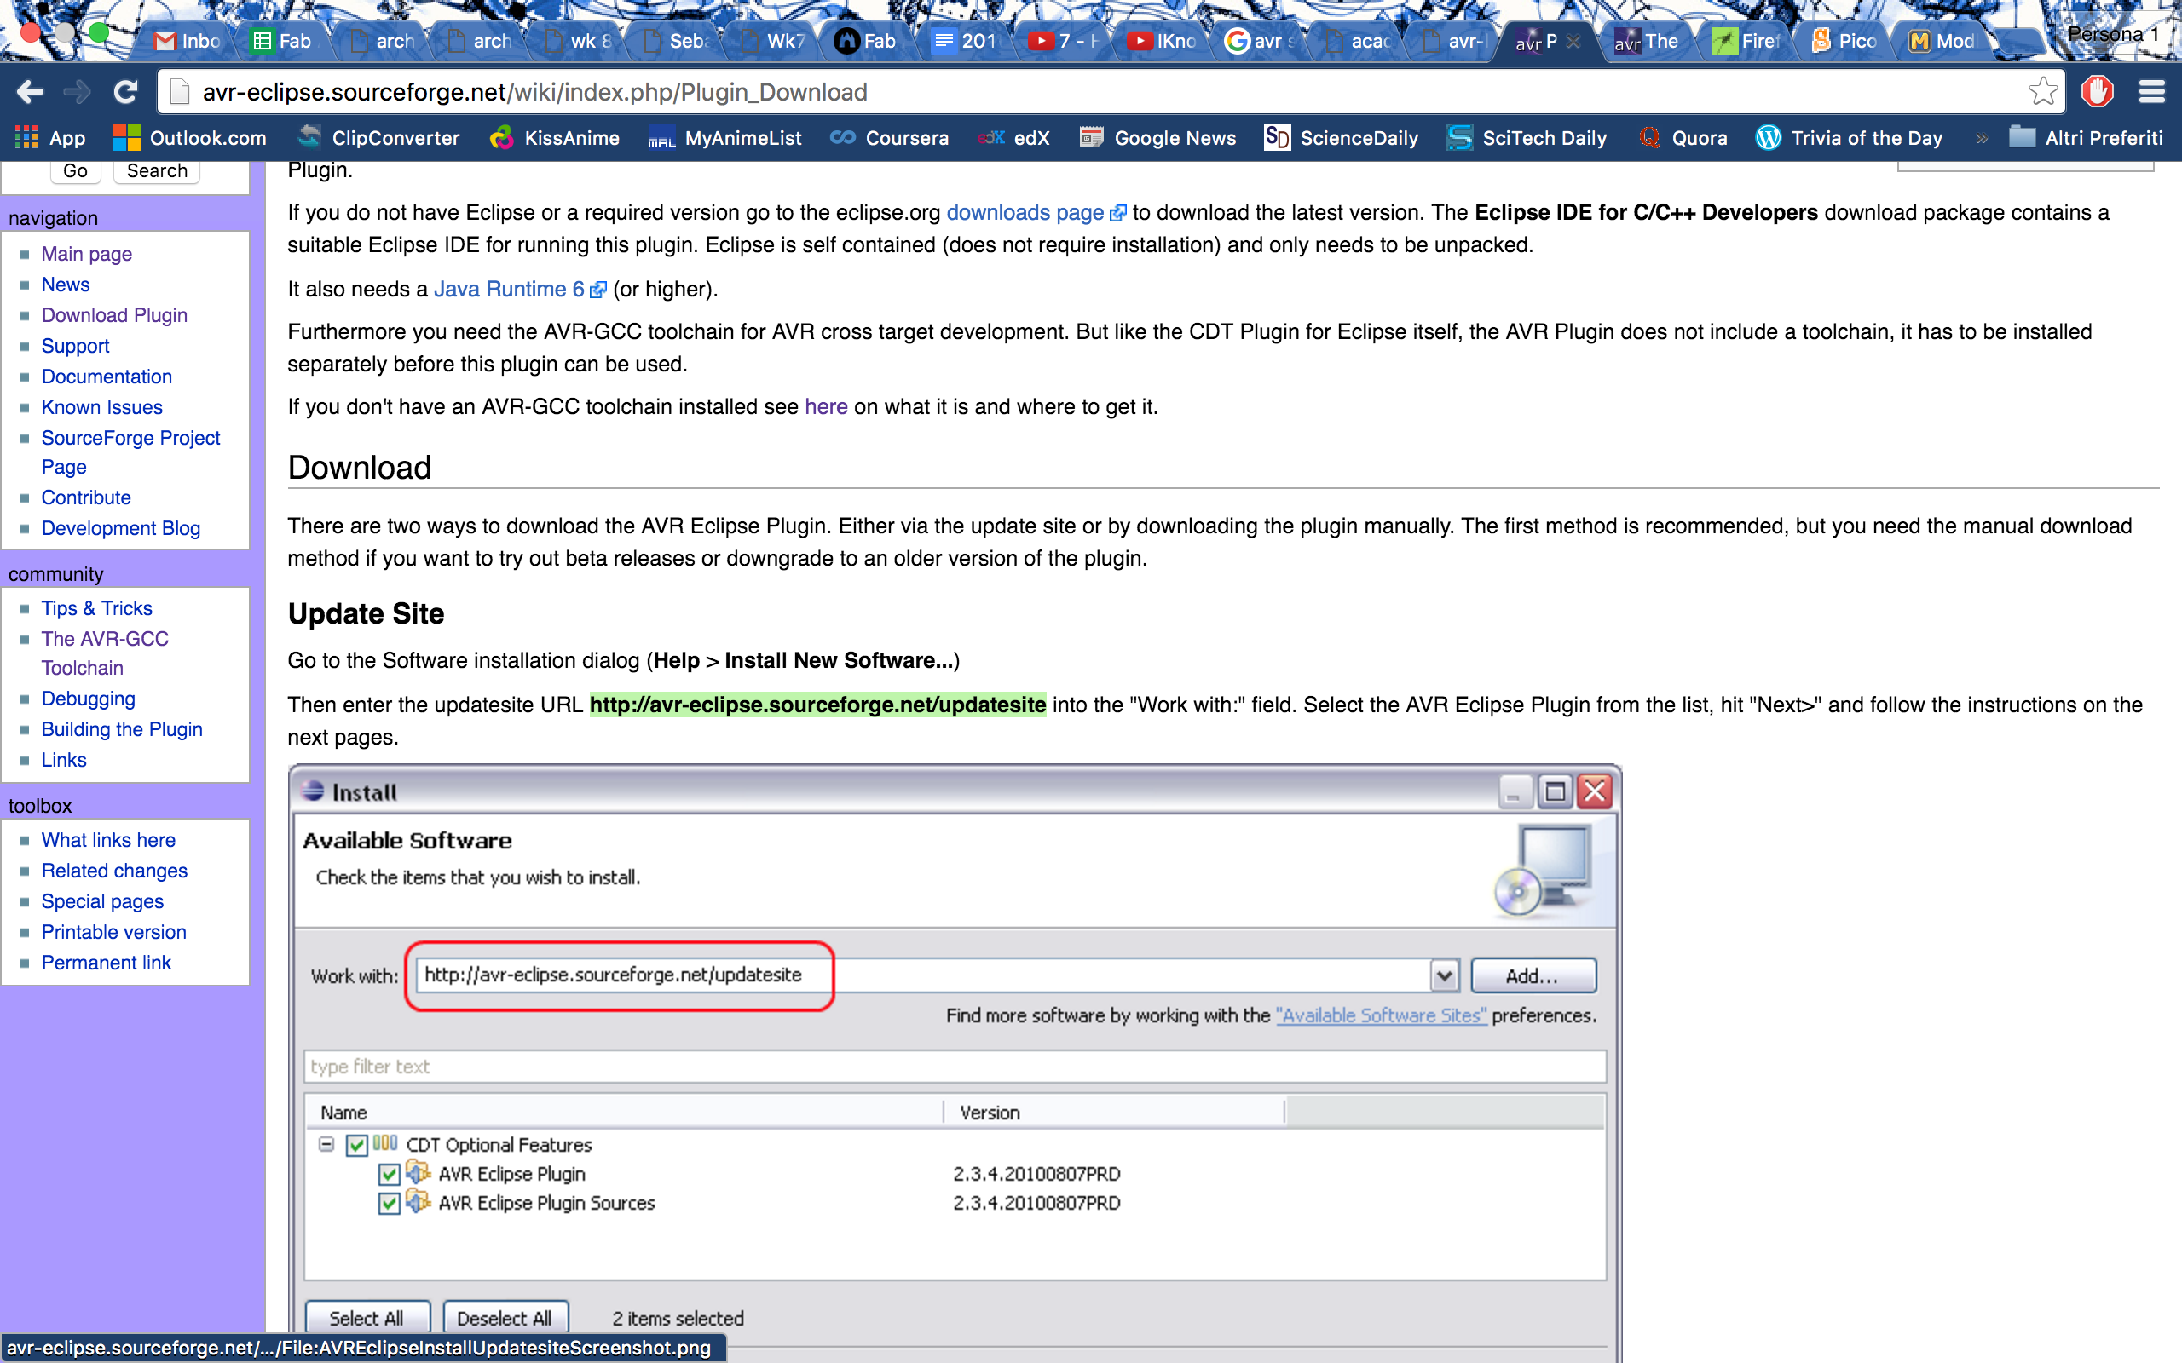Switch to the Wk7 tab
This screenshot has width=2182, height=1363.
click(772, 42)
